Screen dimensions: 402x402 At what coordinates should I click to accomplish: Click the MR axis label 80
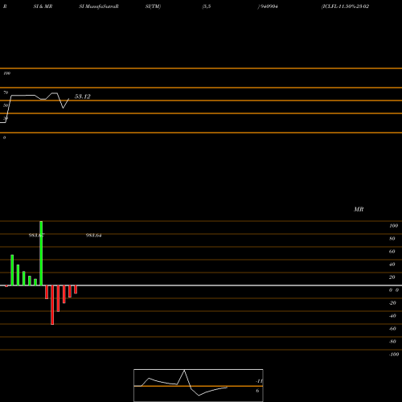click(x=392, y=239)
